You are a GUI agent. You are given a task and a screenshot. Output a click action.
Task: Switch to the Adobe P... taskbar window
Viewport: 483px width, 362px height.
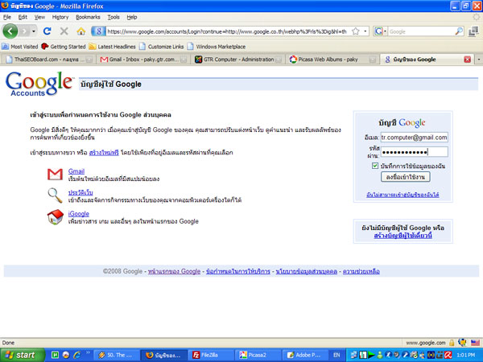305,356
